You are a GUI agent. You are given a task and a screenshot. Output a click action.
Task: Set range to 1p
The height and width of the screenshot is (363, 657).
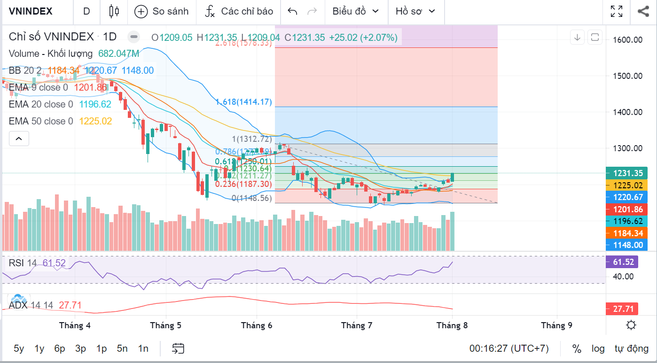pyautogui.click(x=102, y=348)
